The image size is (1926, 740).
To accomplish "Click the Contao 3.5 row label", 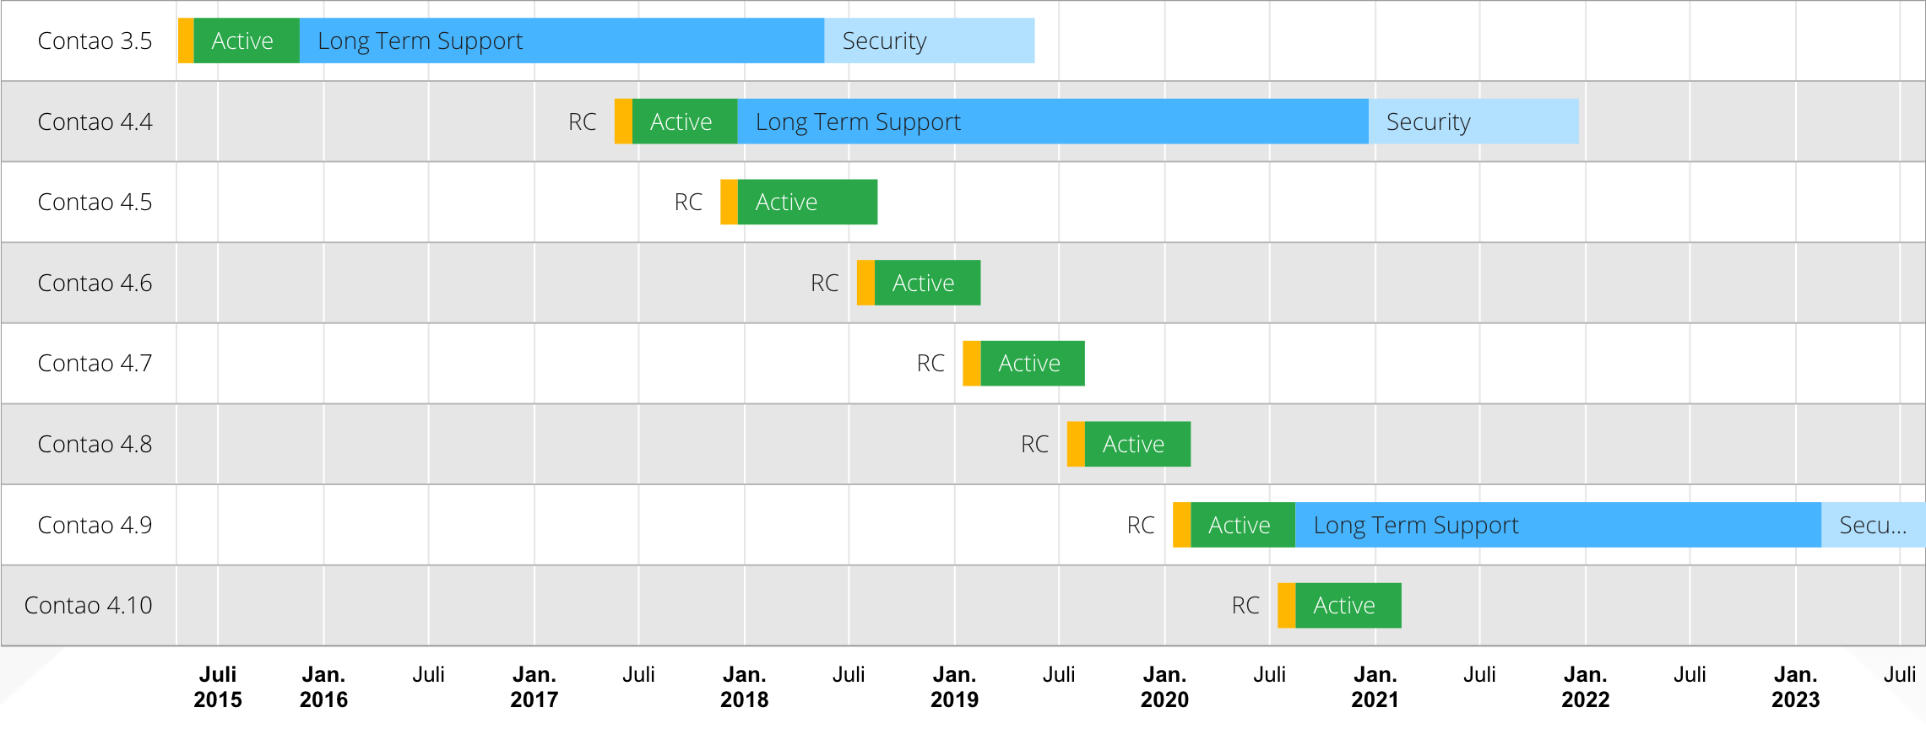I will (95, 41).
